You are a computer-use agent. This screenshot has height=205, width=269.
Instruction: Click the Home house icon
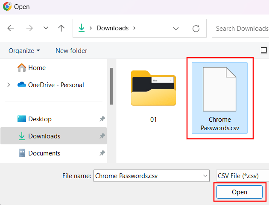tap(22, 67)
